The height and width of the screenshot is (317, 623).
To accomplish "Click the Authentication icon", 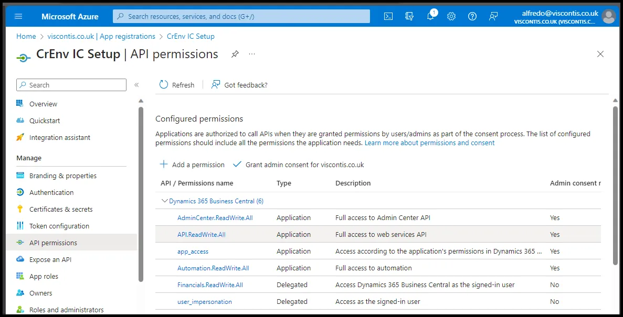I will pos(20,192).
